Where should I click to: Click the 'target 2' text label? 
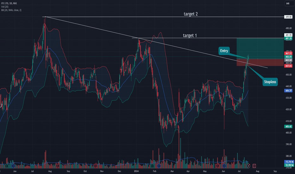point(191,14)
